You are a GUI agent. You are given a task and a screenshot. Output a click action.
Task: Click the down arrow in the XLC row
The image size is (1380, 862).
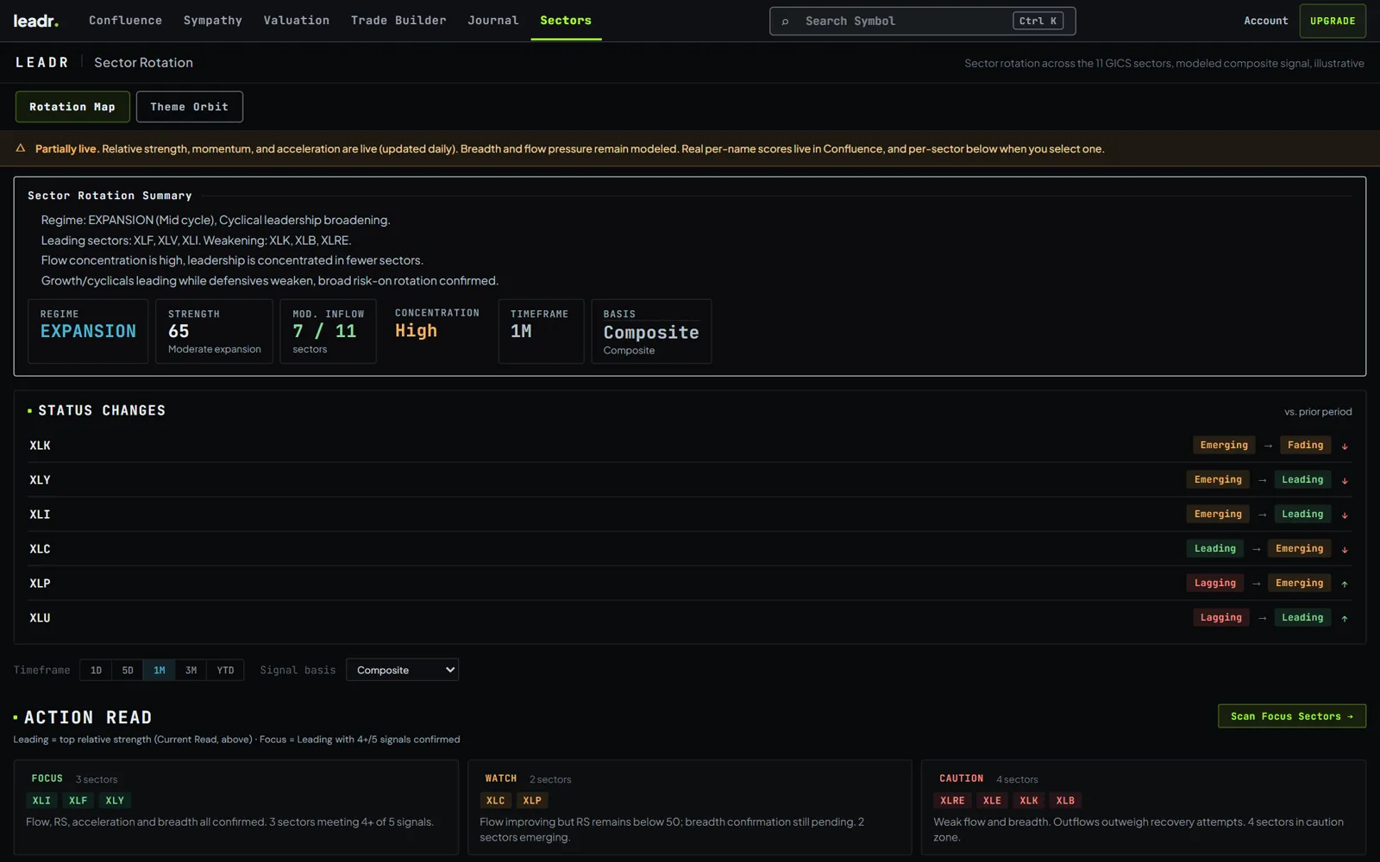(1345, 549)
